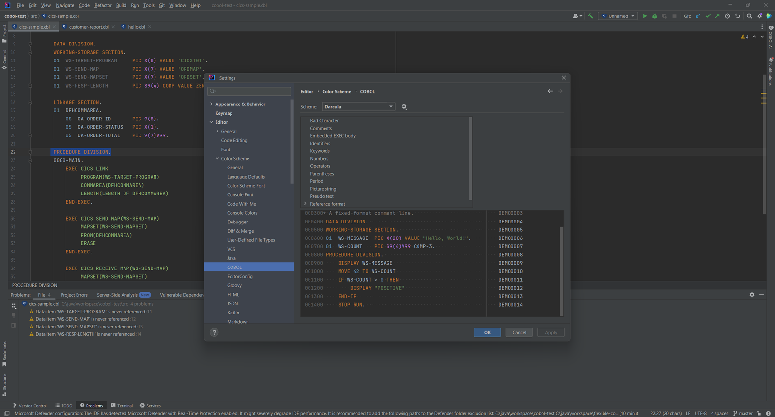Click the green Run button in toolbar

[x=645, y=16]
